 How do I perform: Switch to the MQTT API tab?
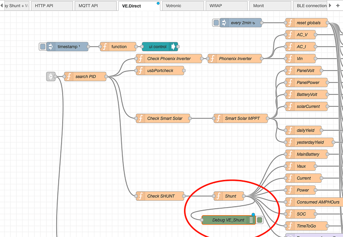tap(95, 6)
